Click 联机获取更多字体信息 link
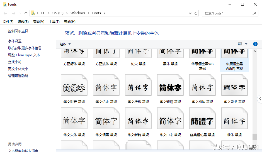The height and width of the screenshot is (152, 262). (25, 48)
